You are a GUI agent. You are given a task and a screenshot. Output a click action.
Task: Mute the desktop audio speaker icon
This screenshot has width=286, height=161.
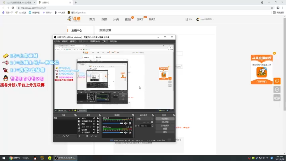[126, 123]
